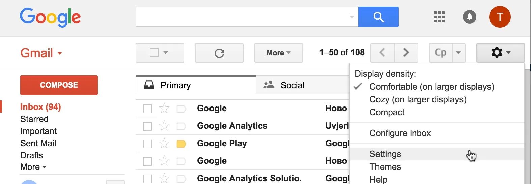
Task: Go to newer messages arrow
Action: pyautogui.click(x=382, y=53)
